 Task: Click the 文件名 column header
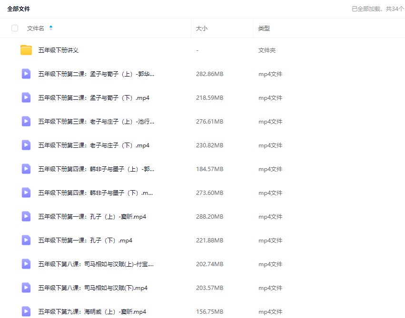tap(36, 28)
